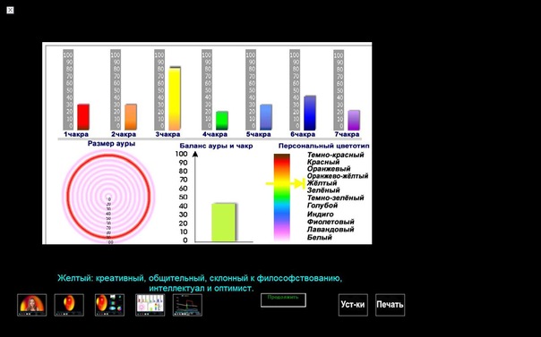This screenshot has width=541, height=337.
Task: Select the green 4чакра bar
Action: pyautogui.click(x=222, y=121)
